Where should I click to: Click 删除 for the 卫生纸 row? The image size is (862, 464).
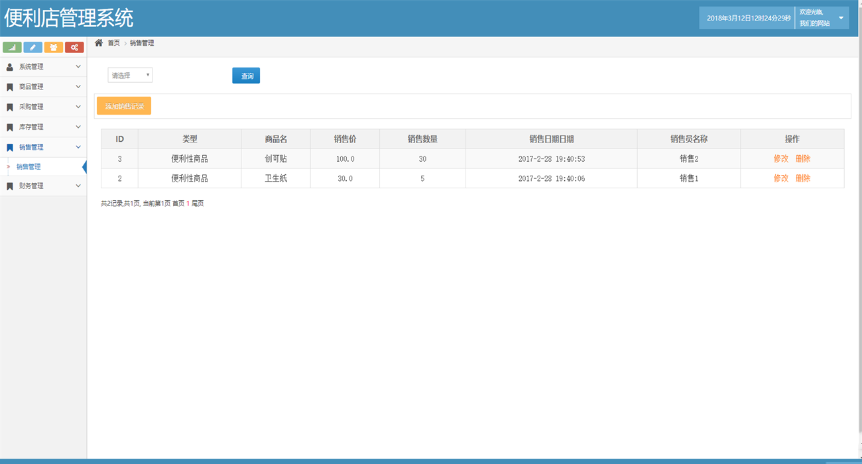[x=803, y=178]
